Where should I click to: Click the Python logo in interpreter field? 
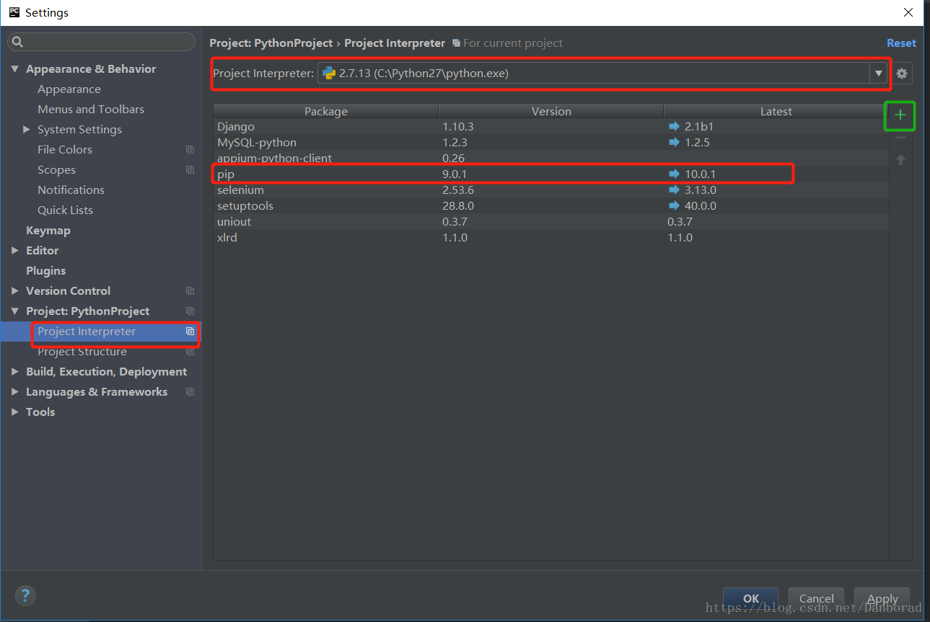[x=329, y=73]
